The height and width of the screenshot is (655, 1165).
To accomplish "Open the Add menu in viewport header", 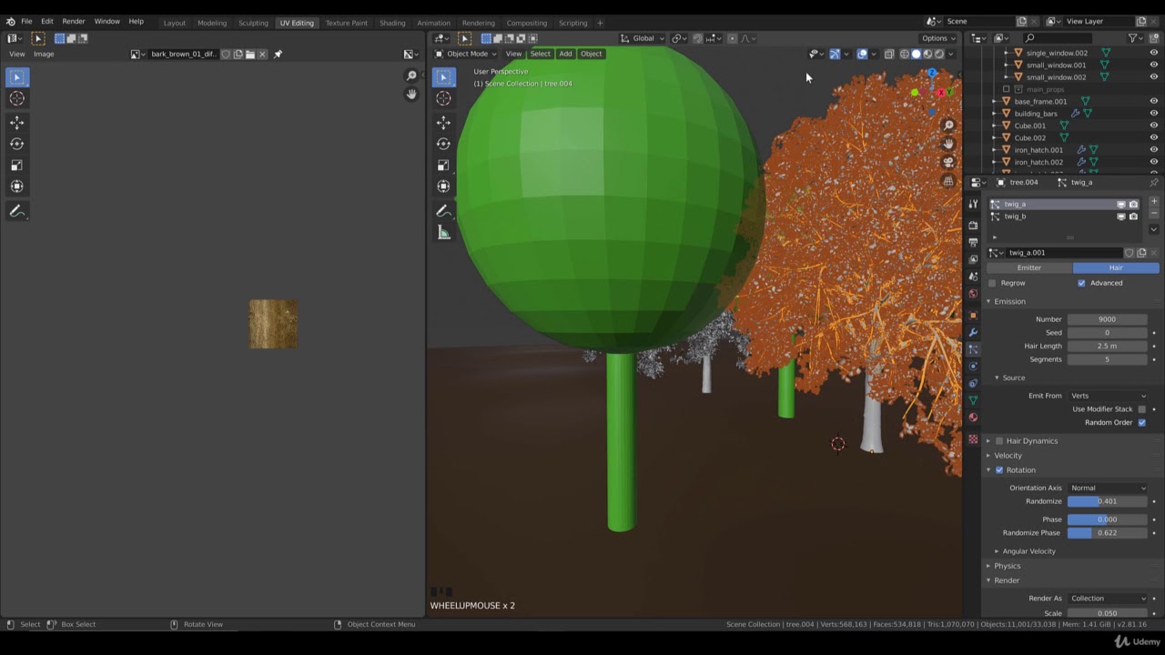I will tap(565, 54).
